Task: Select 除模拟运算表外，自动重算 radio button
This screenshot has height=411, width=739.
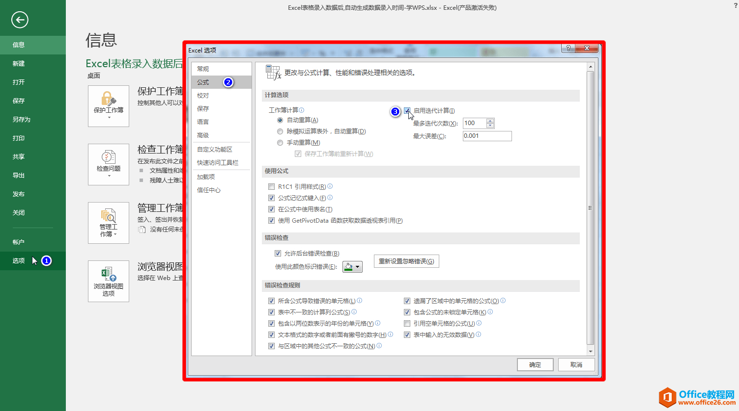Action: tap(280, 131)
